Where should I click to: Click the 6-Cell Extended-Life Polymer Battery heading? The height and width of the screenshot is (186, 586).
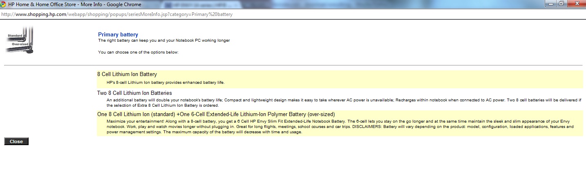coord(216,114)
